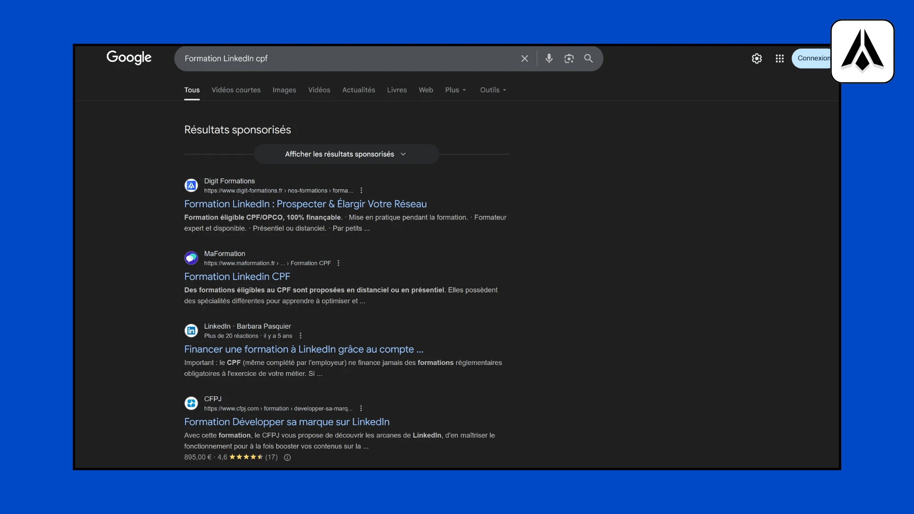
Task: Click inside the search input field
Action: (333, 58)
